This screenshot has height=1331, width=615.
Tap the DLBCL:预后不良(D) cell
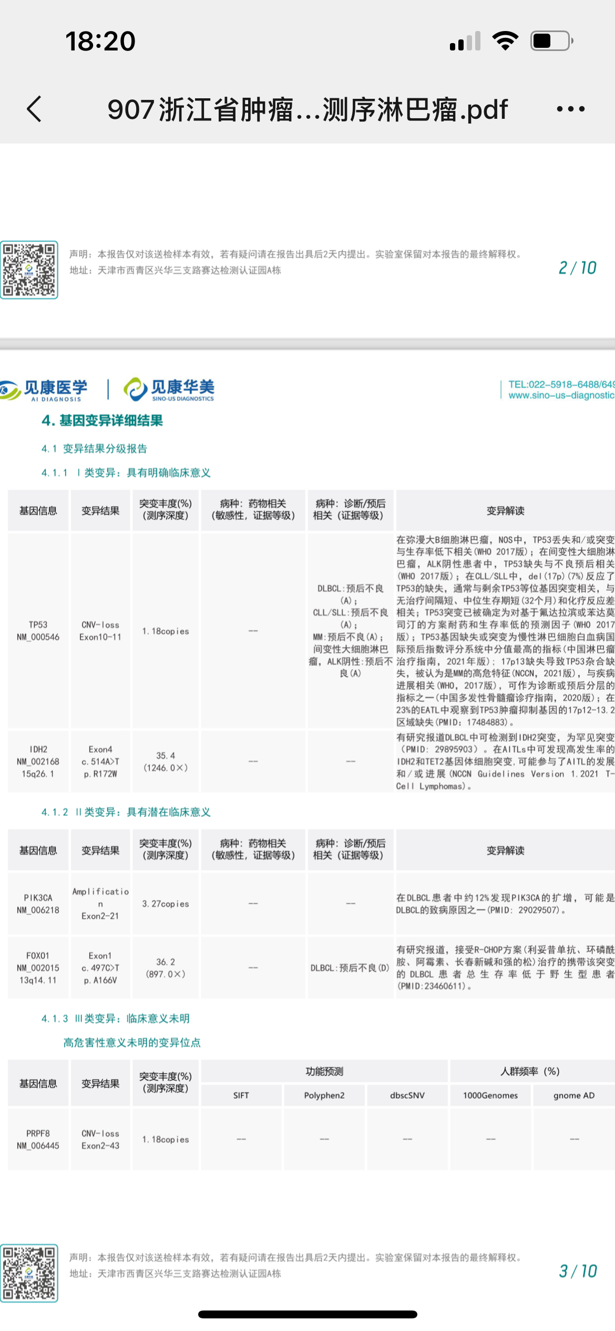[x=351, y=968]
